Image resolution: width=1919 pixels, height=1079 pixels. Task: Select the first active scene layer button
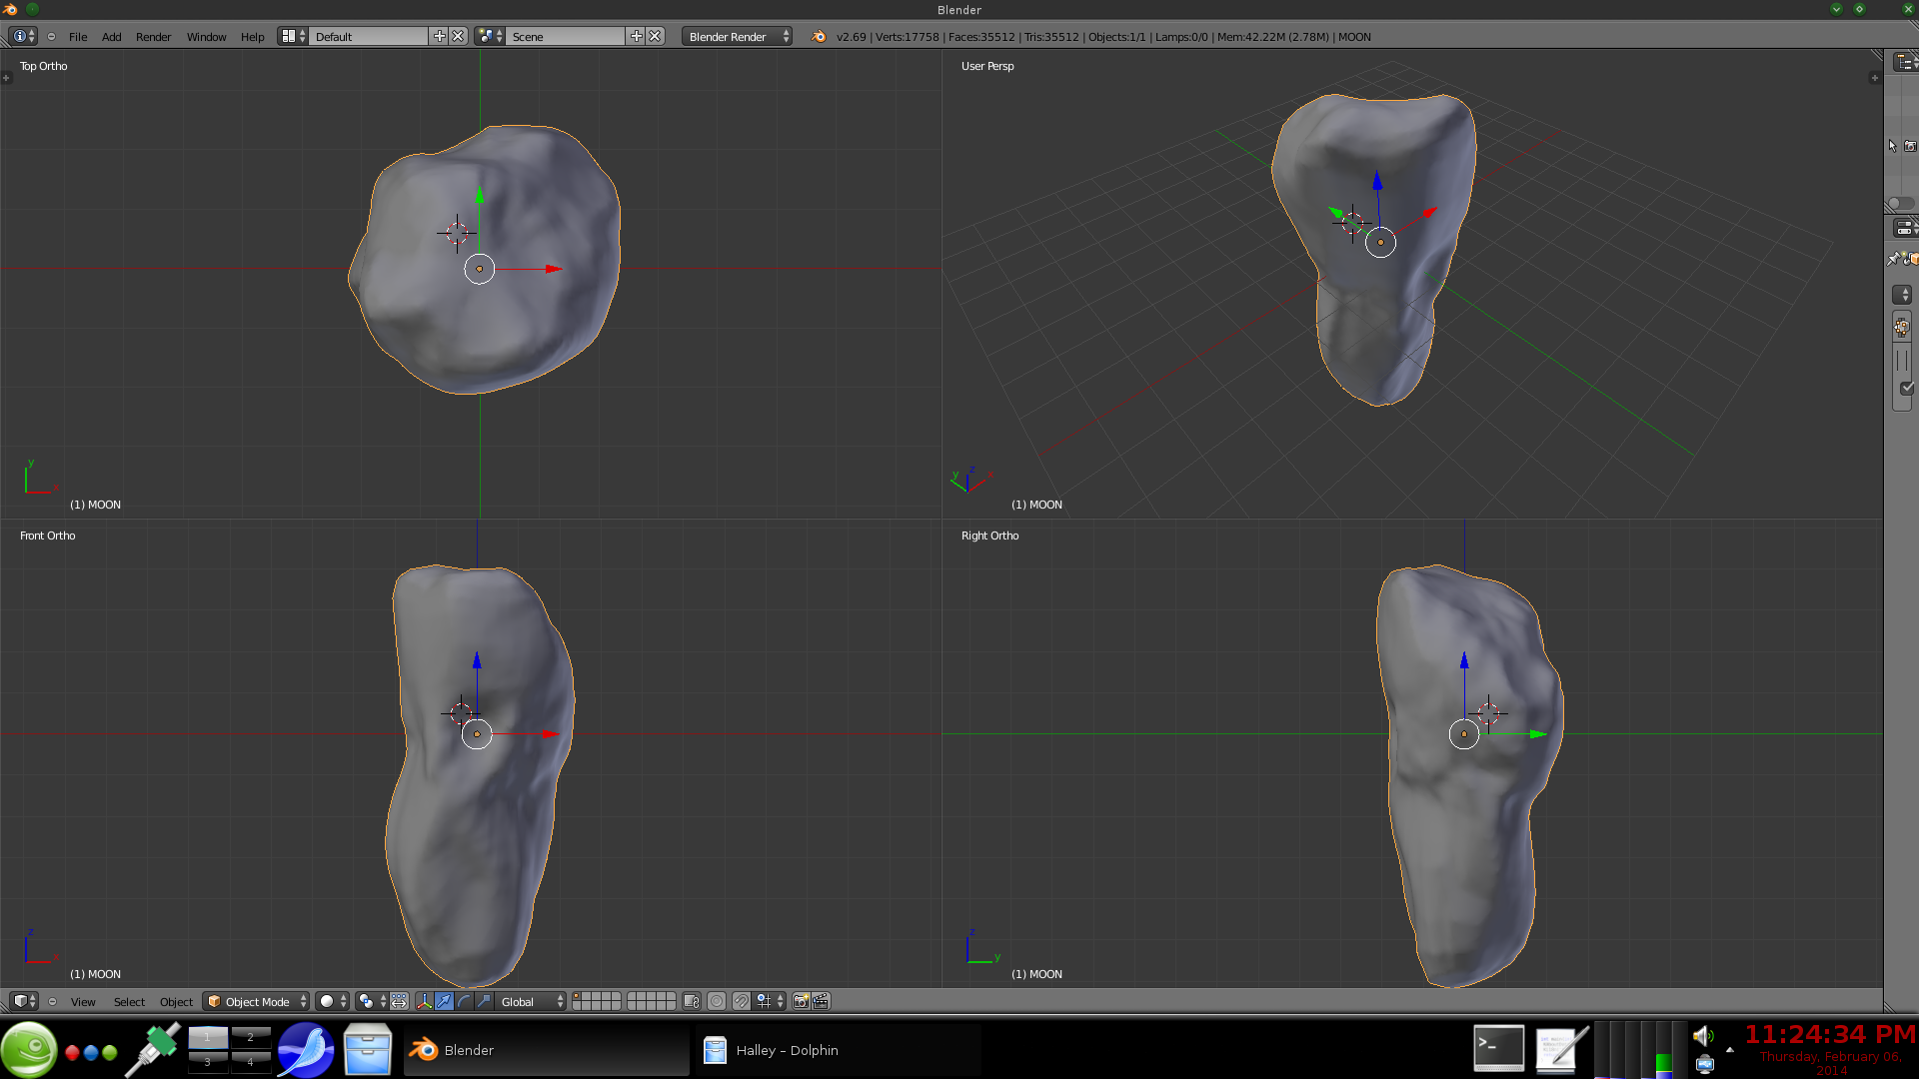579,997
